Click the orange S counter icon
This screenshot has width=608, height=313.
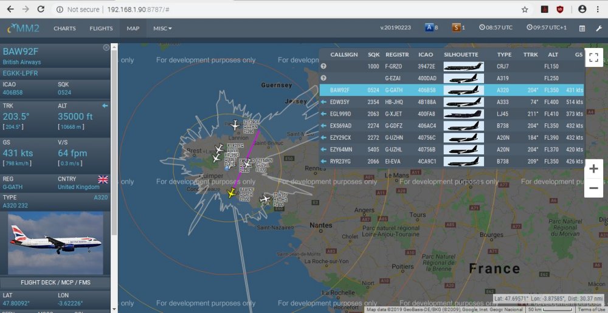pyautogui.click(x=456, y=27)
